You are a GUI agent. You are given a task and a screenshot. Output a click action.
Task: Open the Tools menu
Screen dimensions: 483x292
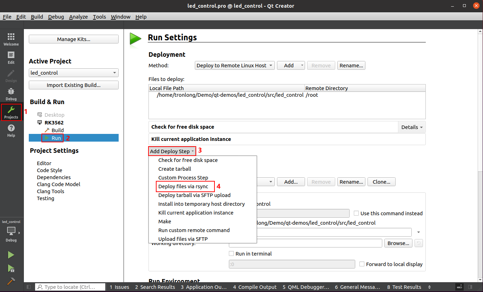coord(99,17)
